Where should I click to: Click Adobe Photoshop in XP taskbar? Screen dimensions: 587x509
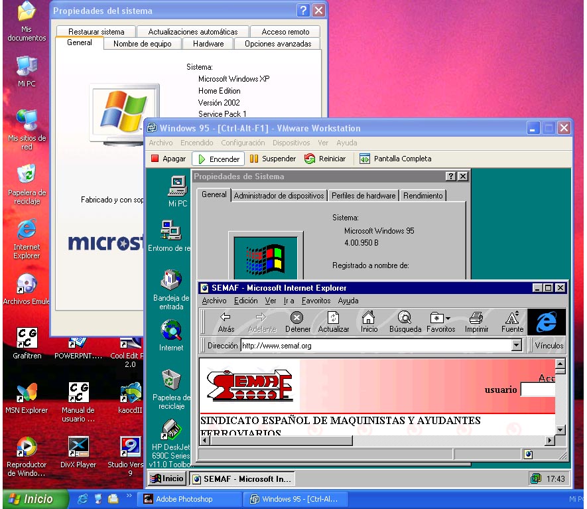[x=188, y=499]
